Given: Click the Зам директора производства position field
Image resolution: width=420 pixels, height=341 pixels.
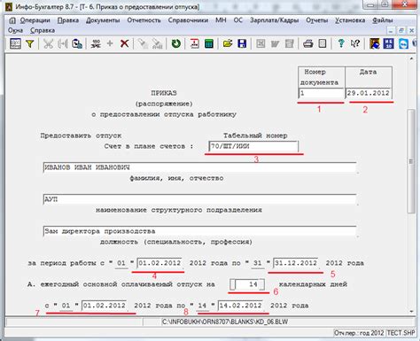Looking at the screenshot, I should (x=199, y=231).
